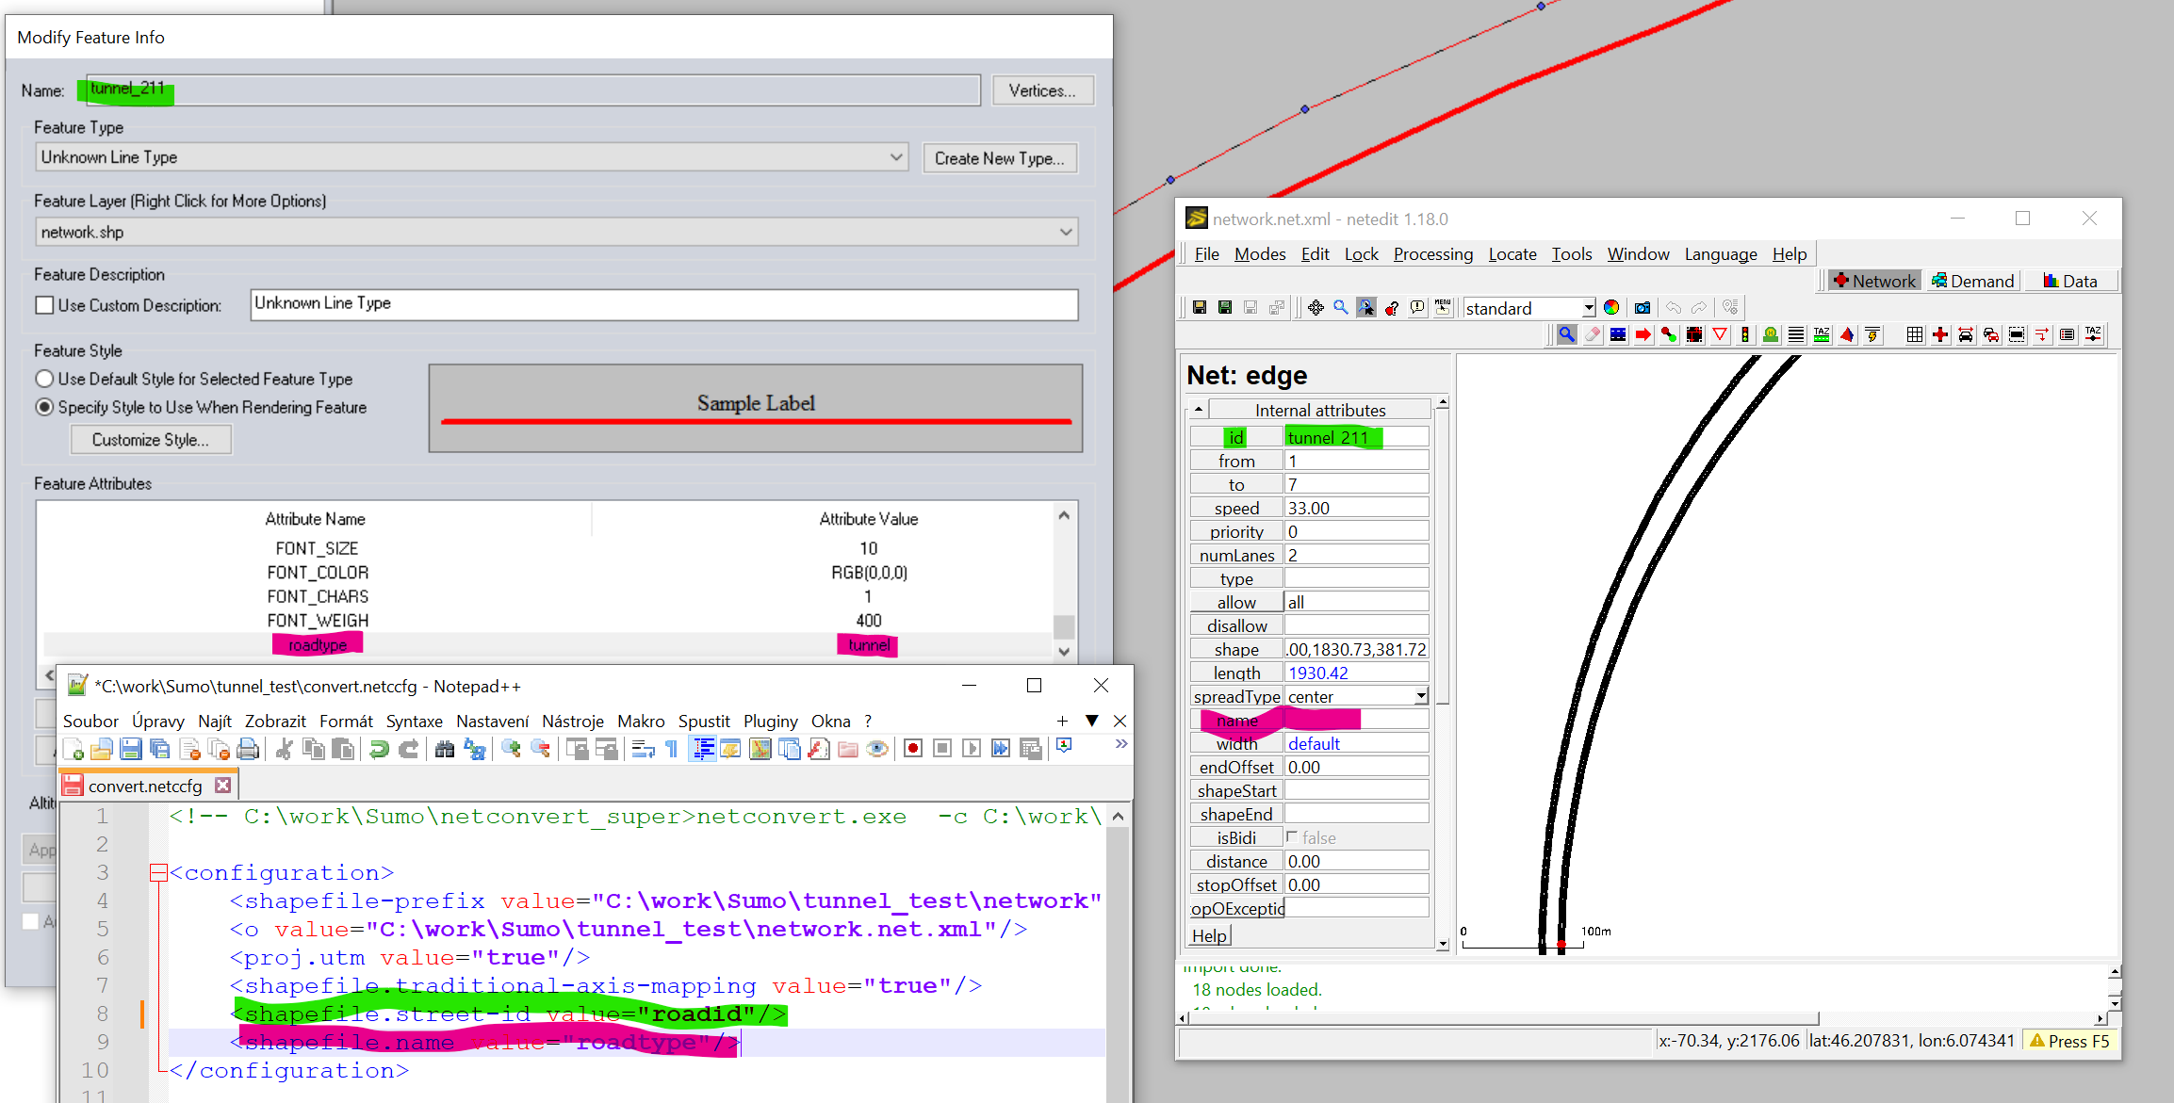
Task: Click the Feature Attributes vertical scrollbar thumb
Action: click(1064, 626)
